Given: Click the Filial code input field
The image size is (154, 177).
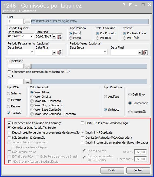Looking at the screenshot, I should [16, 21].
